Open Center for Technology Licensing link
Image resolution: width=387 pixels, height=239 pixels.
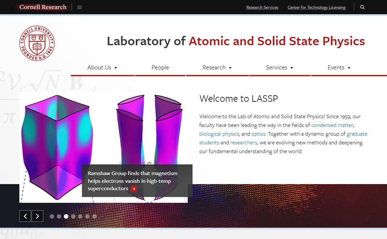[x=316, y=7]
